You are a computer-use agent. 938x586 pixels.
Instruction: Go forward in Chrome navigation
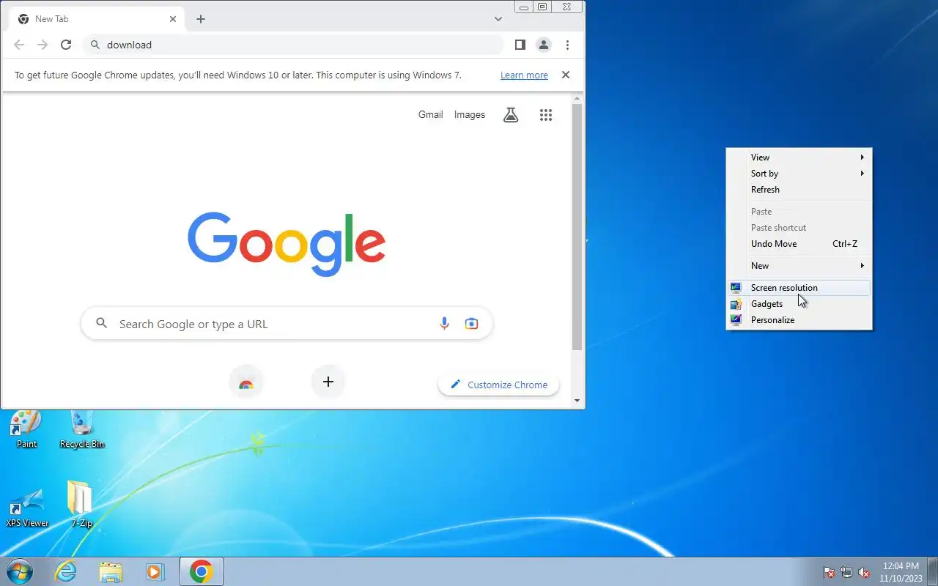pyautogui.click(x=43, y=45)
